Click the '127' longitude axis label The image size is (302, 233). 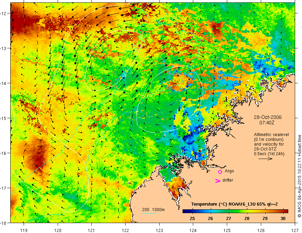(295, 230)
